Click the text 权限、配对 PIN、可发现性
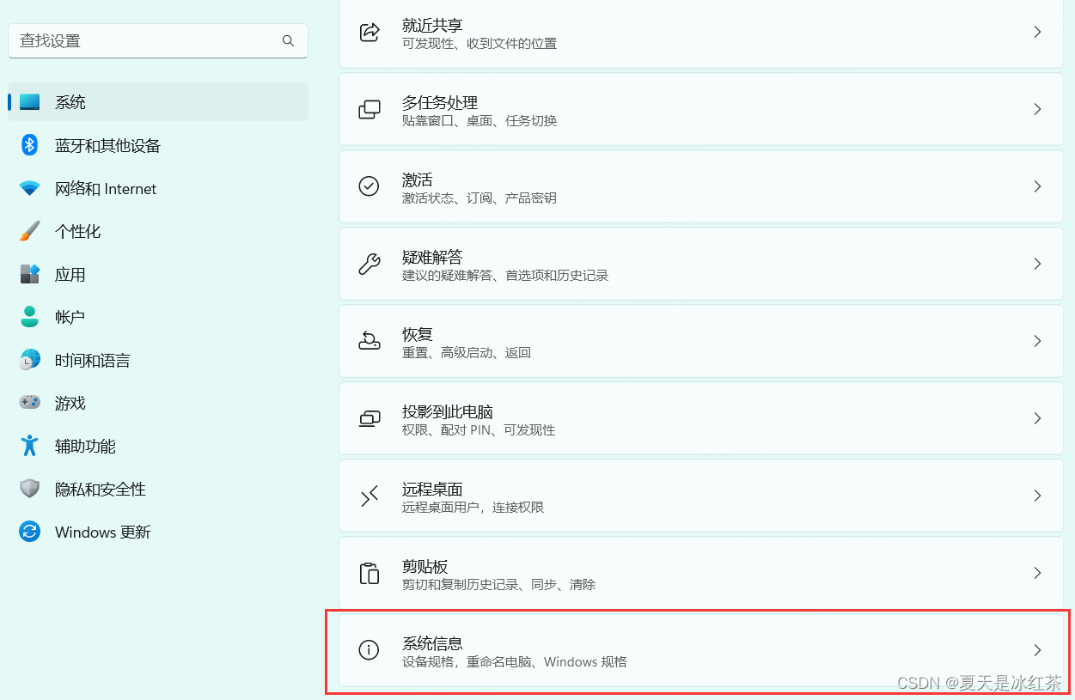The width and height of the screenshot is (1075, 700). pyautogui.click(x=479, y=430)
